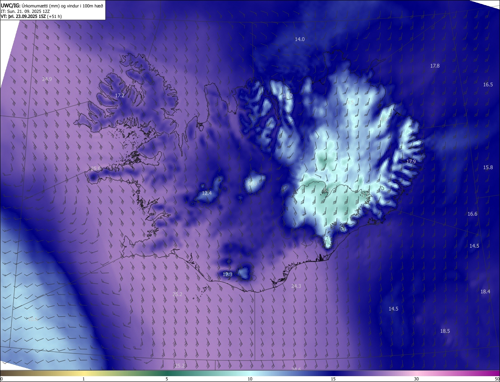Click the title text 'Úrkomumætti (mm) og vindur í 100m hæð'
The image size is (500, 382).
[x=62, y=5]
